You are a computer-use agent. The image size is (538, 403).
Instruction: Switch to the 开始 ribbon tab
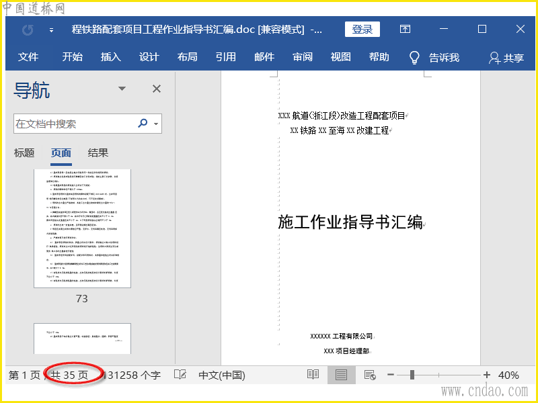73,57
